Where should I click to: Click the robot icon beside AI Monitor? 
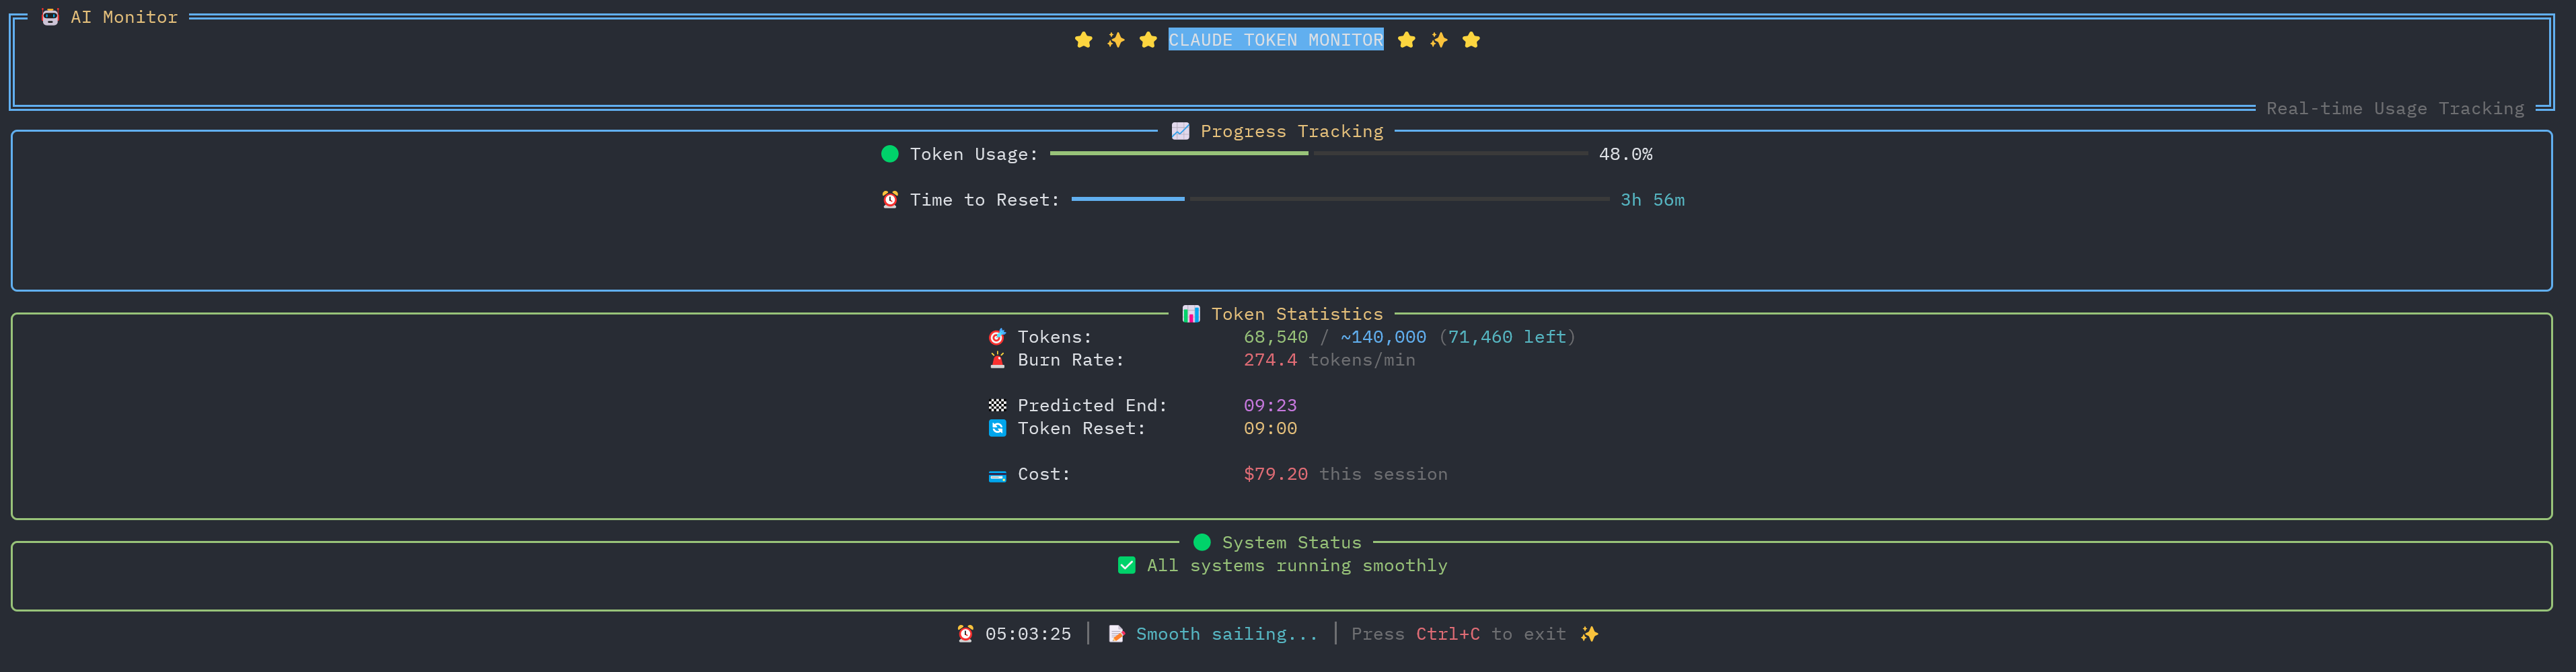pos(50,17)
